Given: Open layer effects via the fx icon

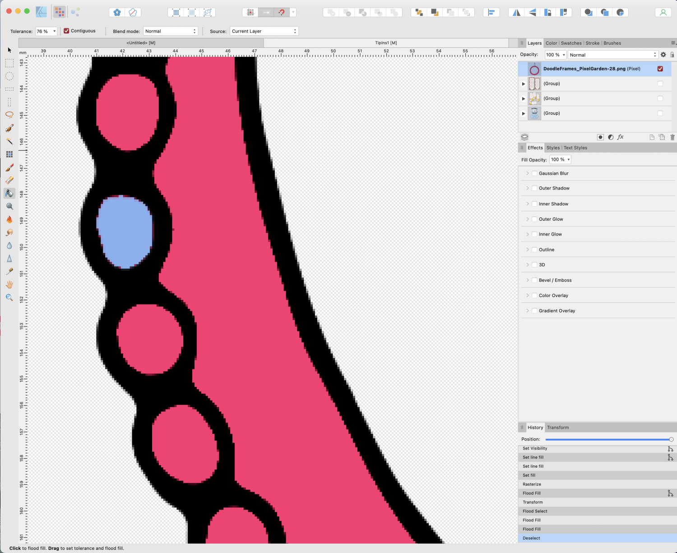Looking at the screenshot, I should click(621, 137).
